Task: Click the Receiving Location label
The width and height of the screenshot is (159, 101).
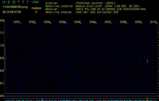Action: (x=59, y=6)
